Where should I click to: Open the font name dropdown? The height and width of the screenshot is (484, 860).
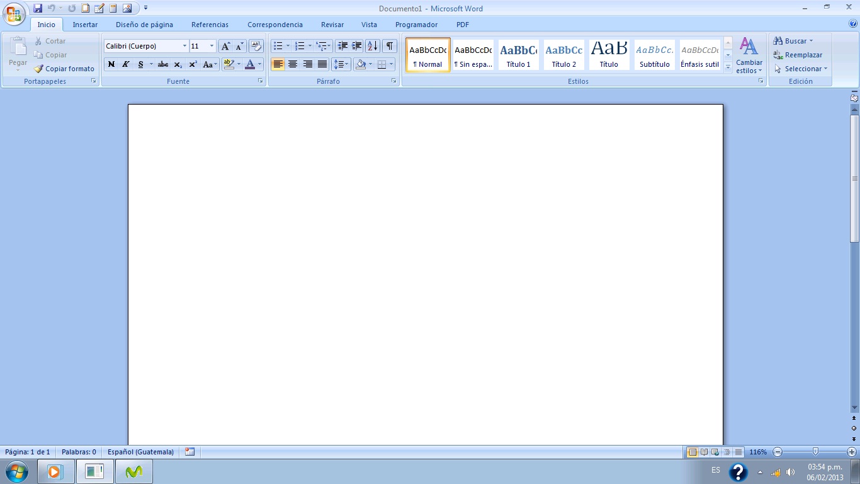184,46
